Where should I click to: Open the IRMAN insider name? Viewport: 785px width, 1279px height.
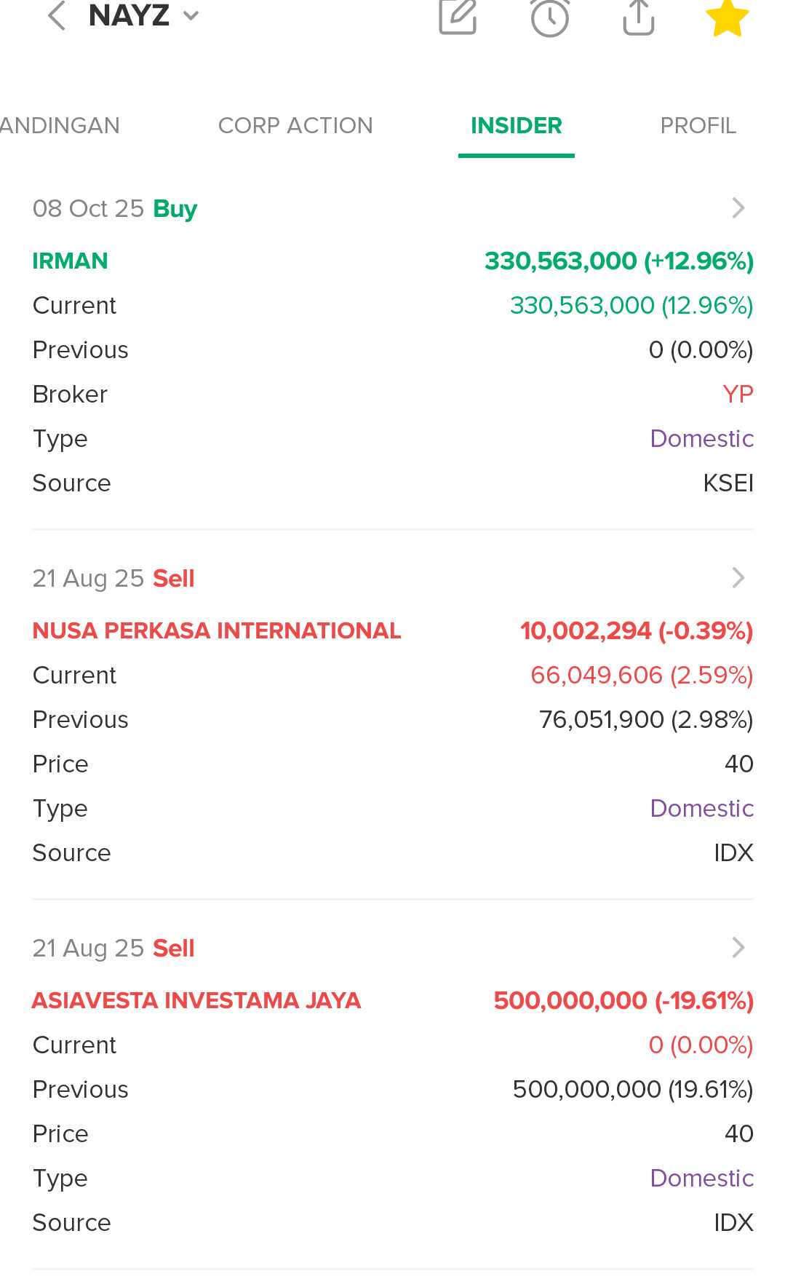point(71,261)
